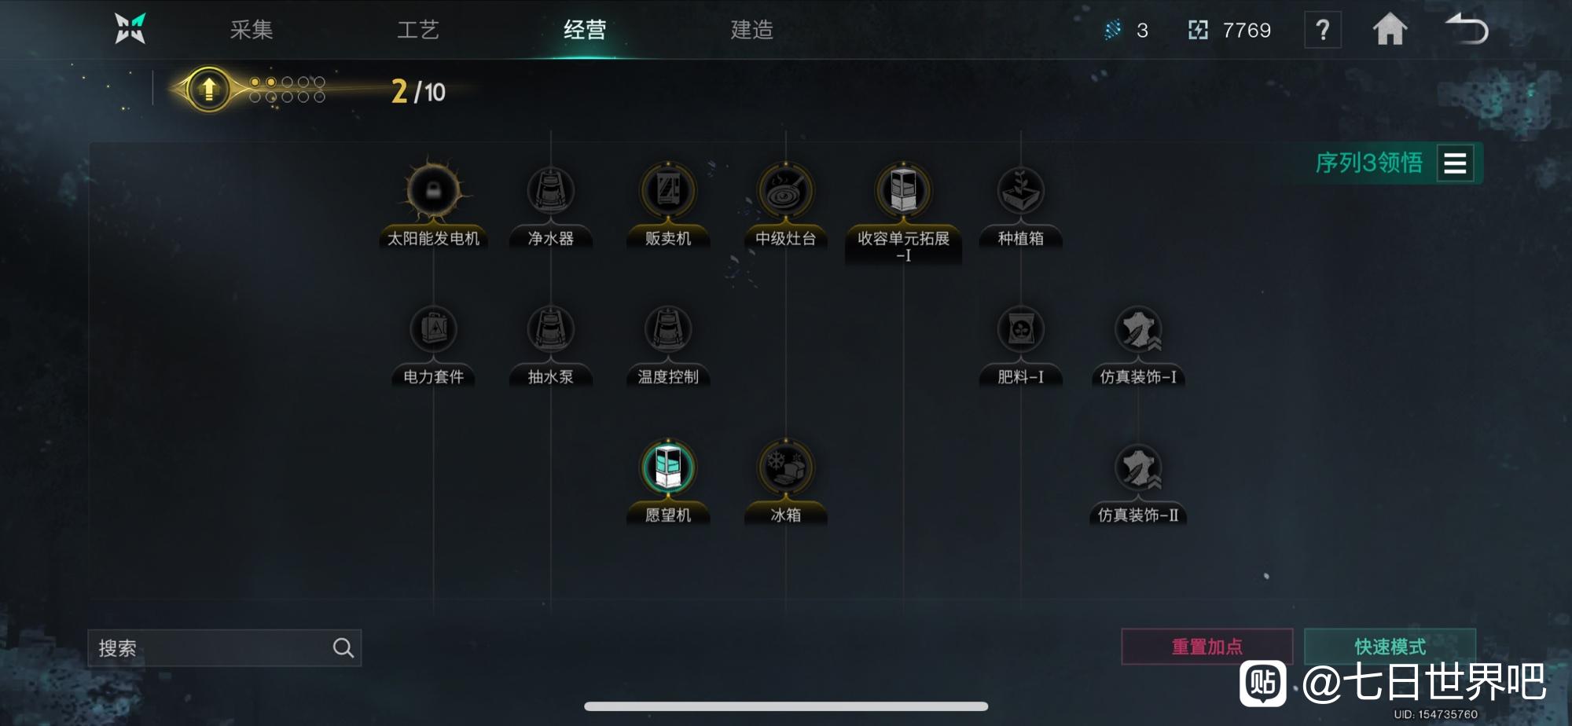Image resolution: width=1572 pixels, height=726 pixels.
Task: Open the 收容单元拓展-I node
Action: (903, 191)
